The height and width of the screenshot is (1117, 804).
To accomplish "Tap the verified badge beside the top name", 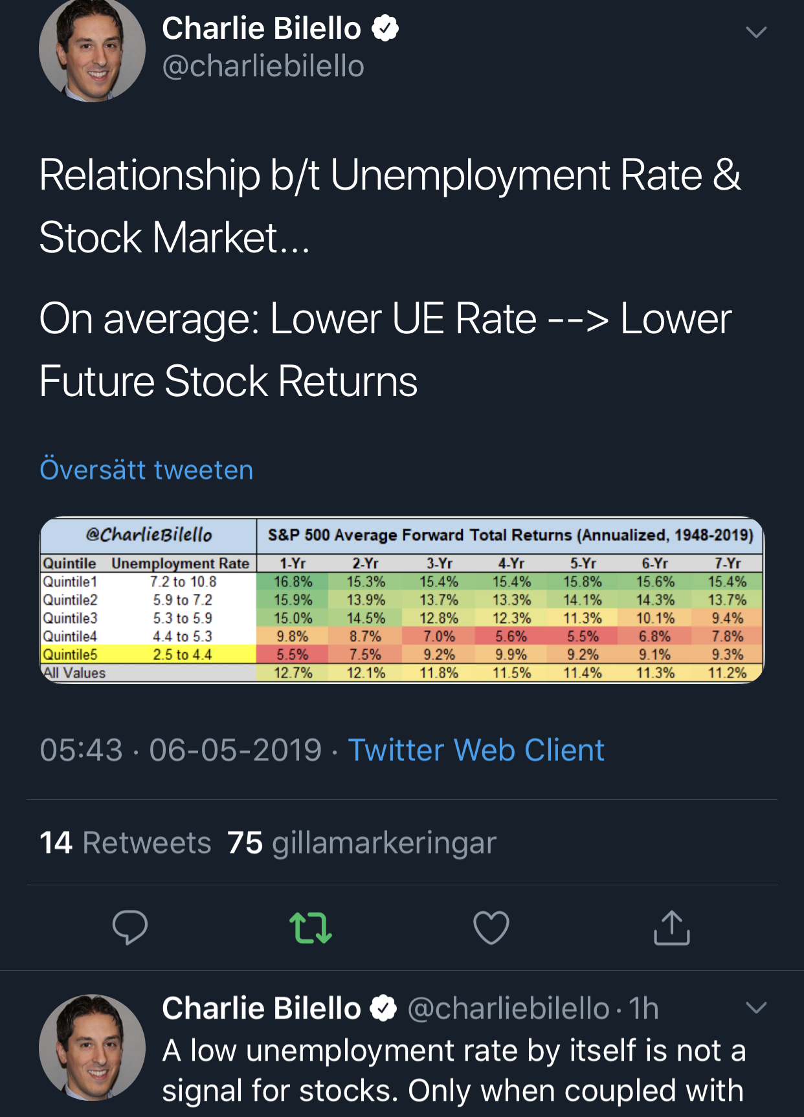I will pyautogui.click(x=385, y=28).
